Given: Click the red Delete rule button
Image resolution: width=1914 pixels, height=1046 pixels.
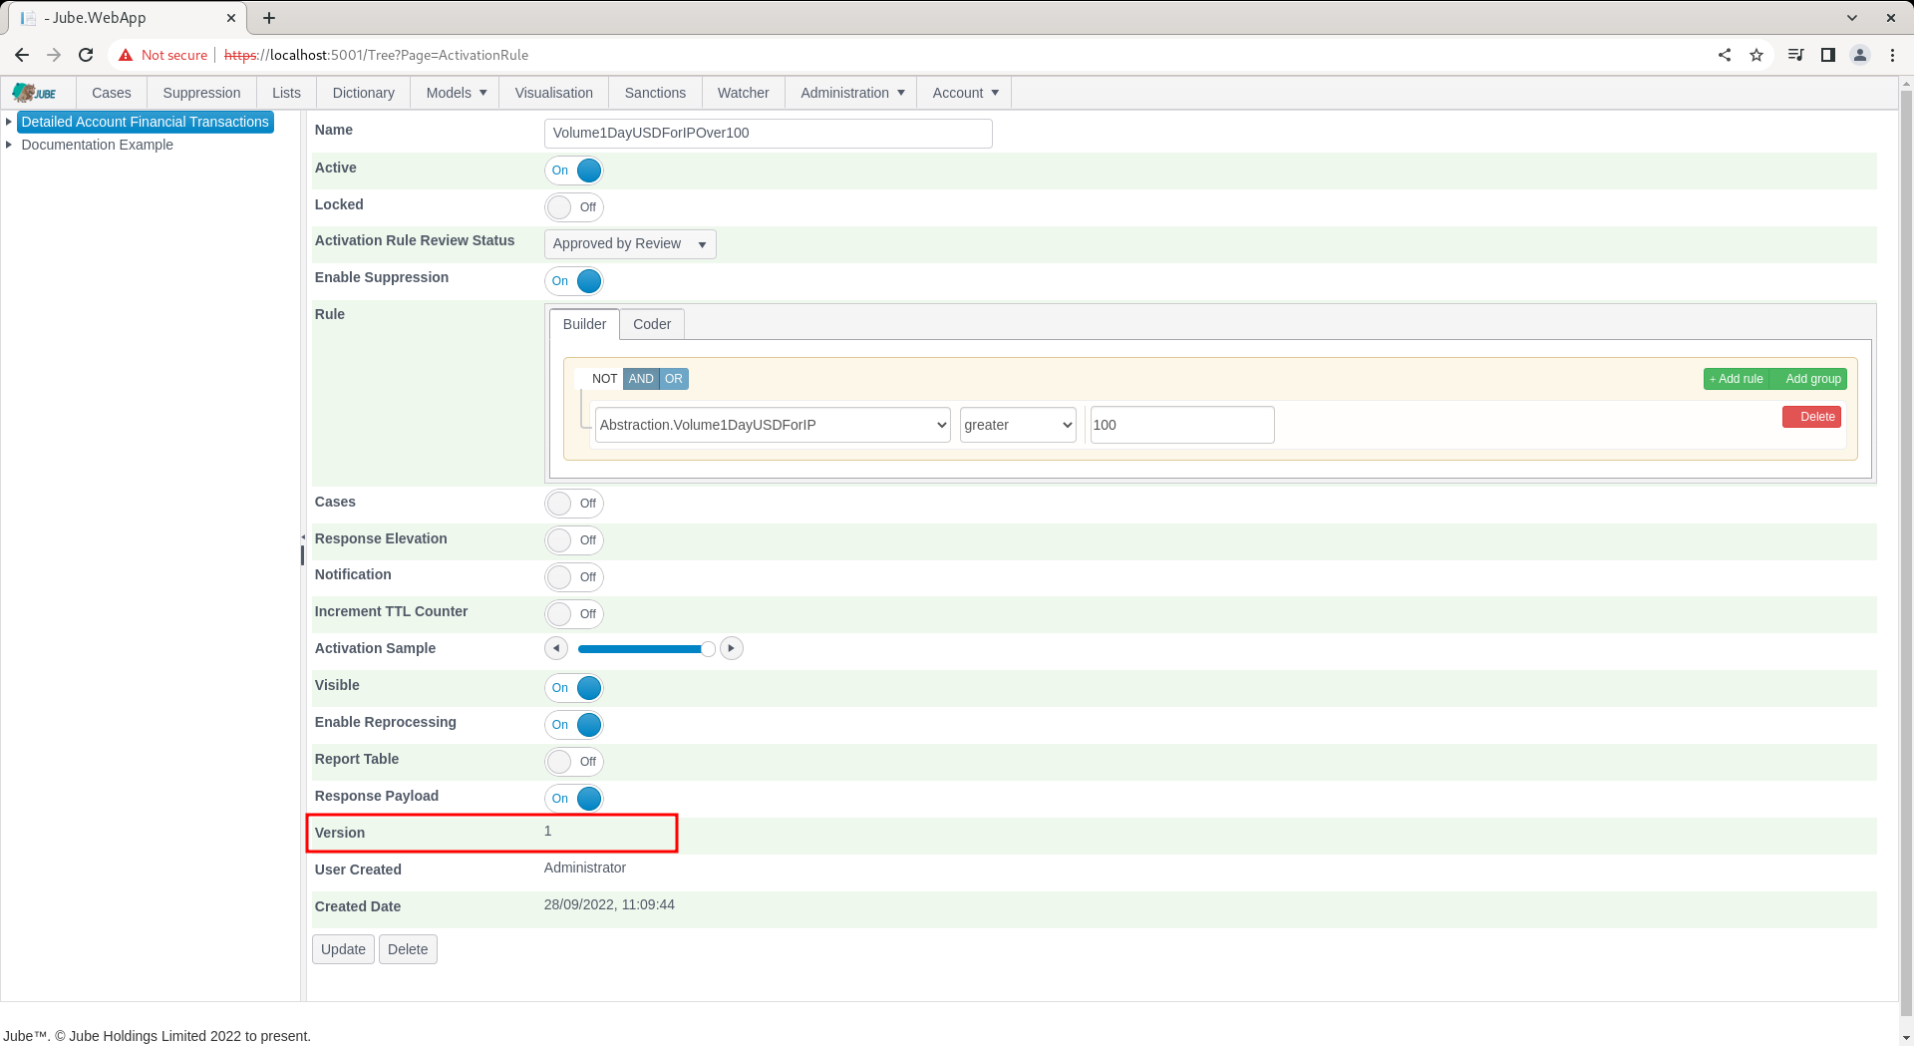Looking at the screenshot, I should (1811, 417).
